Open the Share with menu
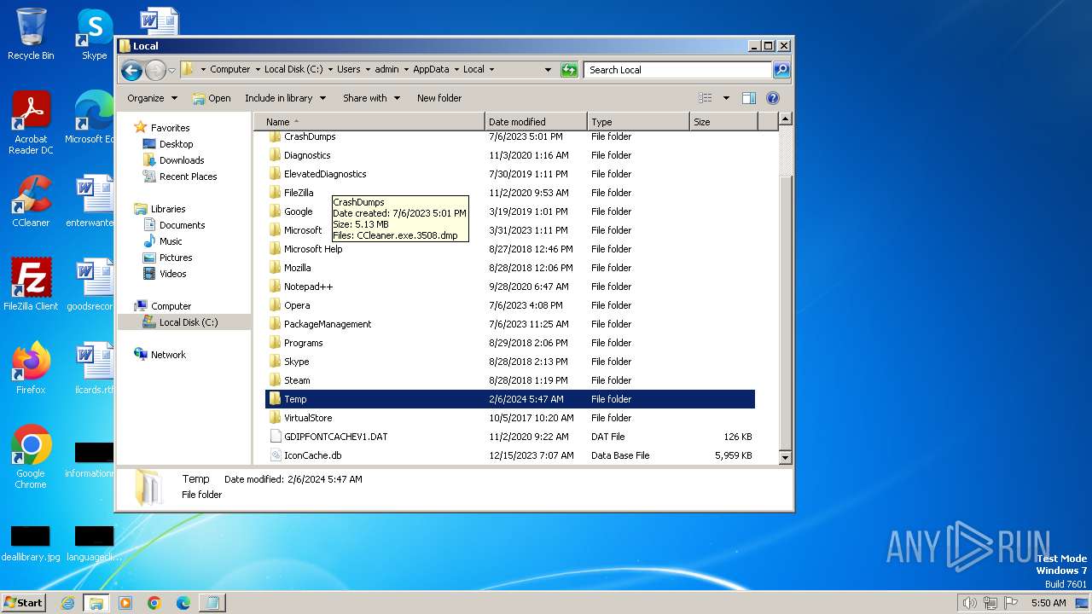 pyautogui.click(x=371, y=98)
